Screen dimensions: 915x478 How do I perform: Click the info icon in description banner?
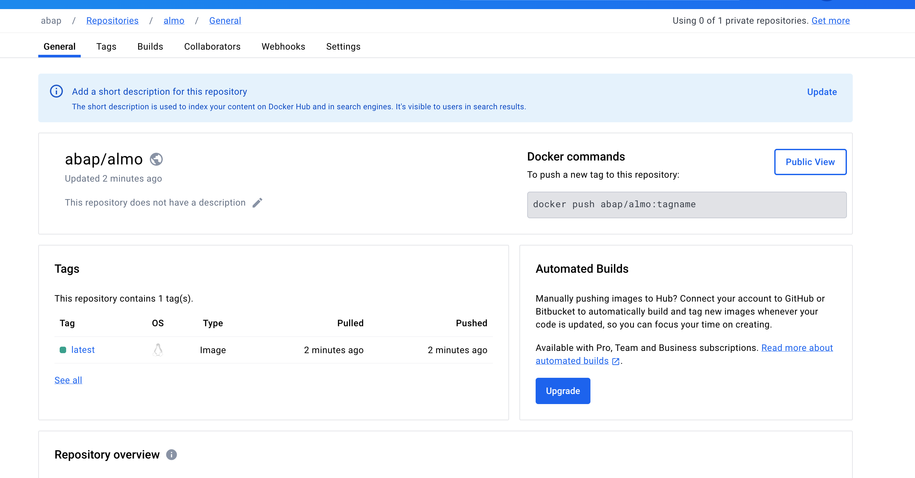[56, 91]
